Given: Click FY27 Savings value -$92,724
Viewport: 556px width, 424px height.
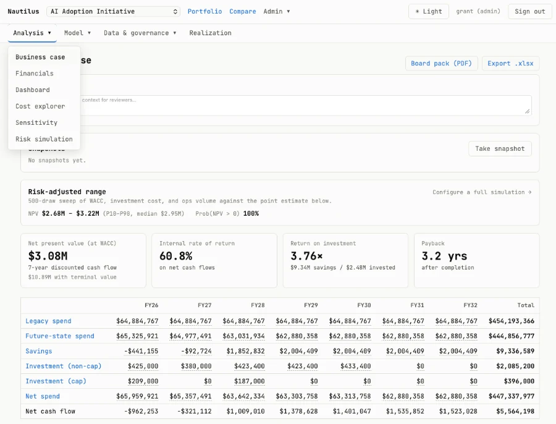Looking at the screenshot, I should pyautogui.click(x=196, y=351).
